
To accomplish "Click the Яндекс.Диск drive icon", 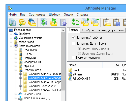I will (20, 94).
